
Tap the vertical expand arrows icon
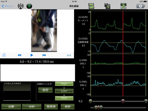124,6
